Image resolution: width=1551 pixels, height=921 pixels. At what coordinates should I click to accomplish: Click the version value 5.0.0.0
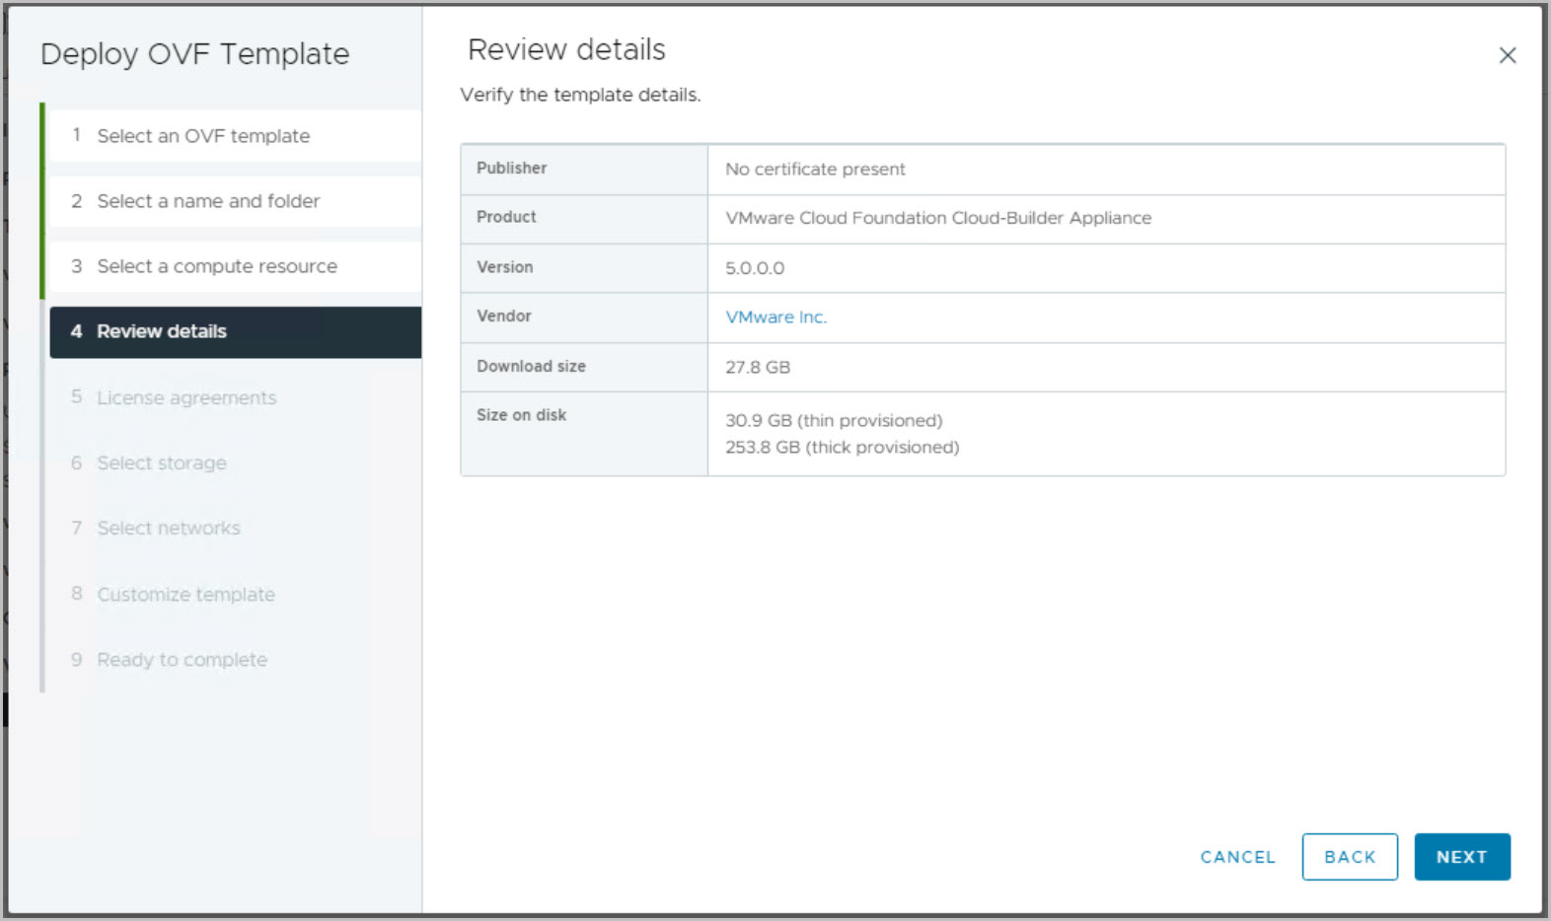point(755,268)
